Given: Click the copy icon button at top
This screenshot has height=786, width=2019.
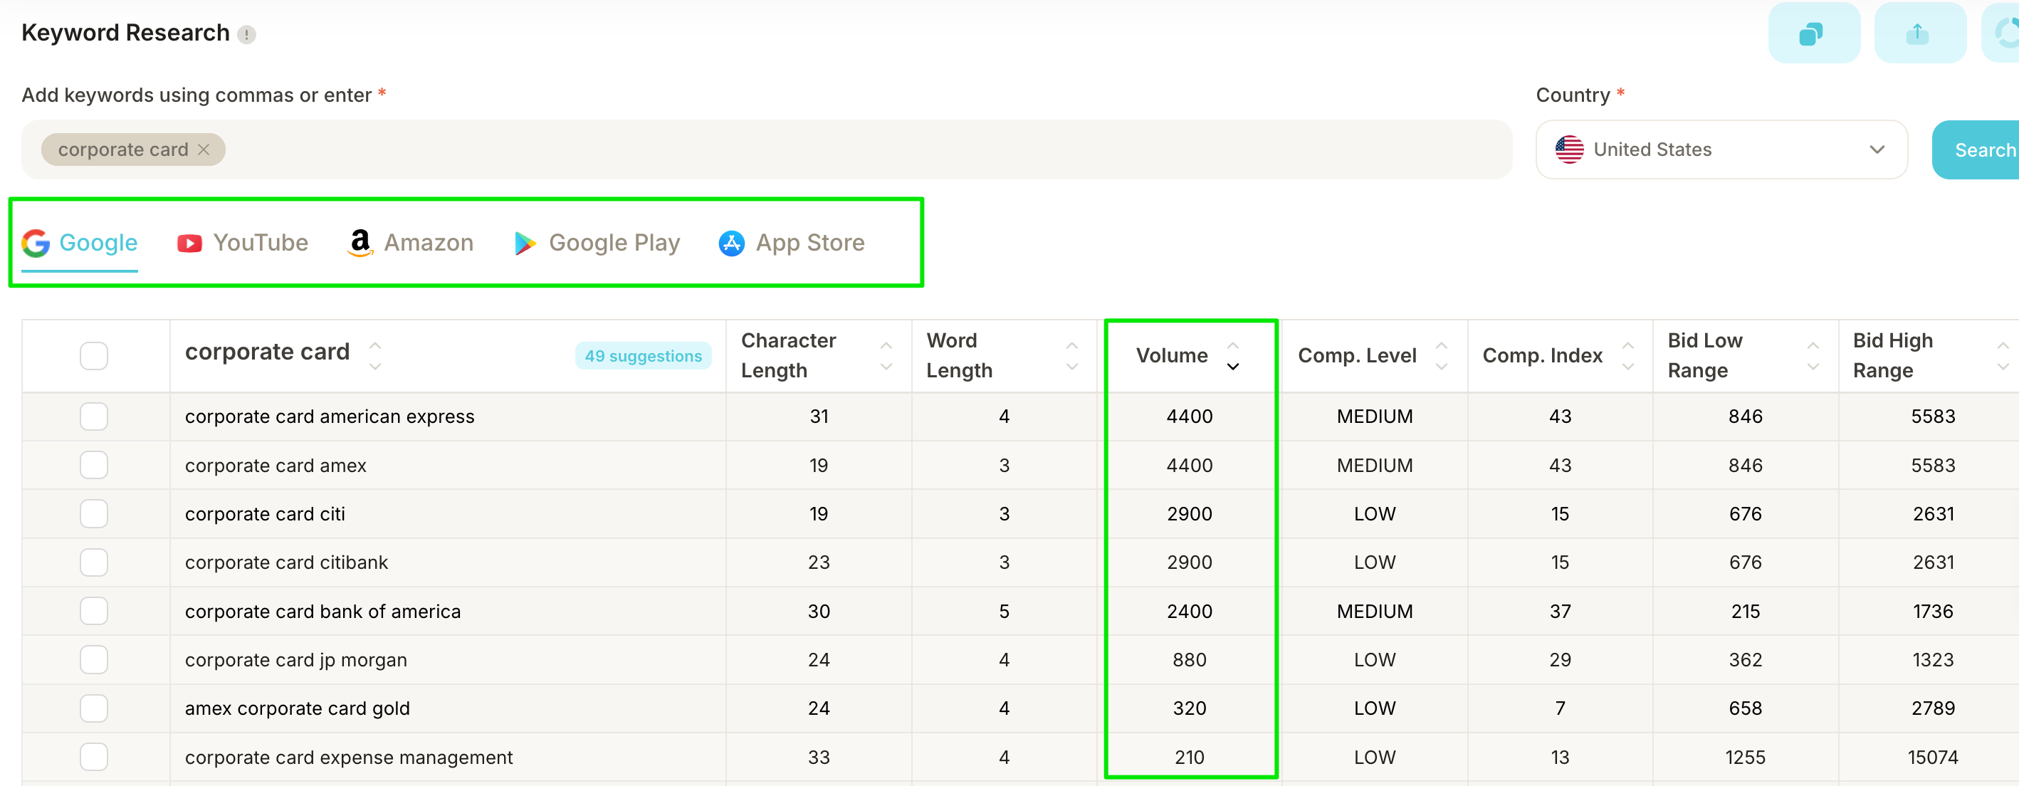Looking at the screenshot, I should click(1814, 33).
